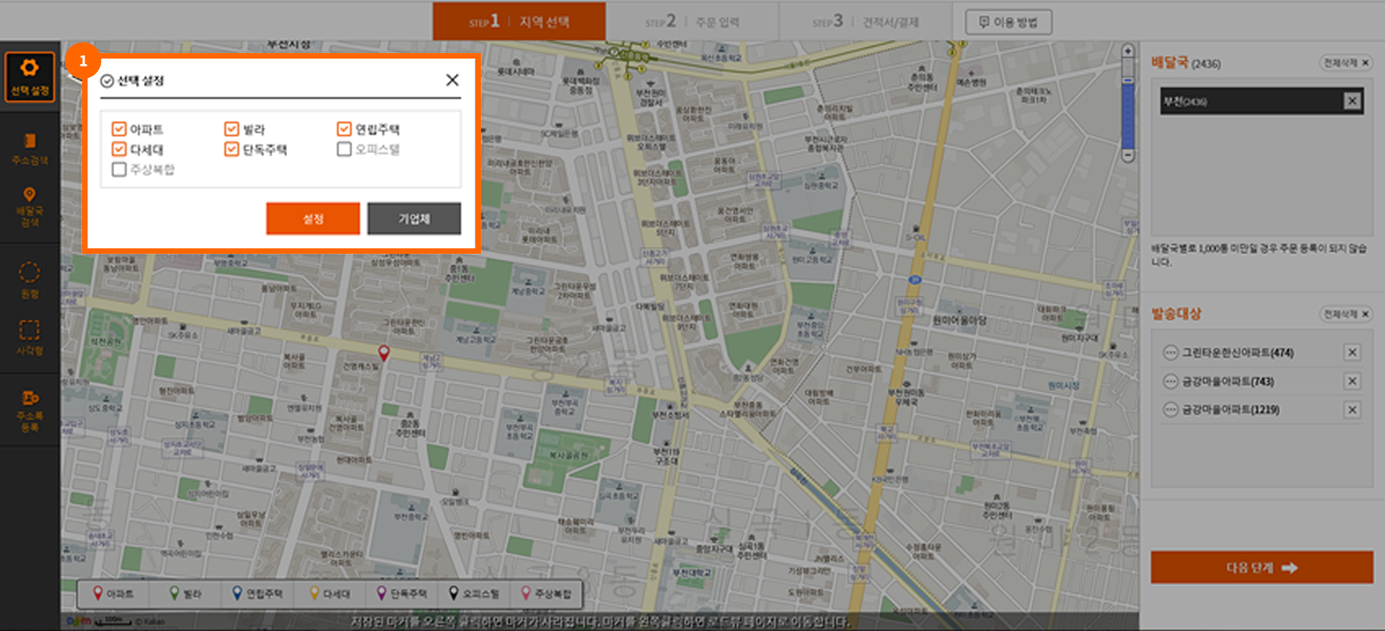Open the 선택 설정 gear icon in sidebar
This screenshot has width=1385, height=631.
(30, 77)
